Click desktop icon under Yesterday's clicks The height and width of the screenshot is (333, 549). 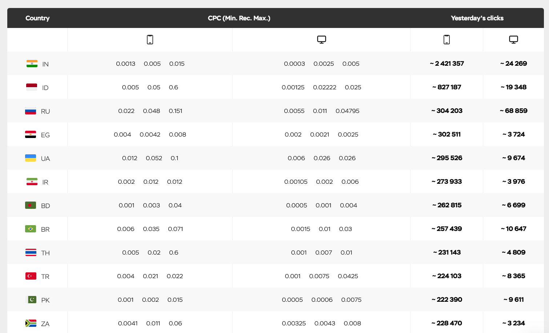pyautogui.click(x=513, y=40)
